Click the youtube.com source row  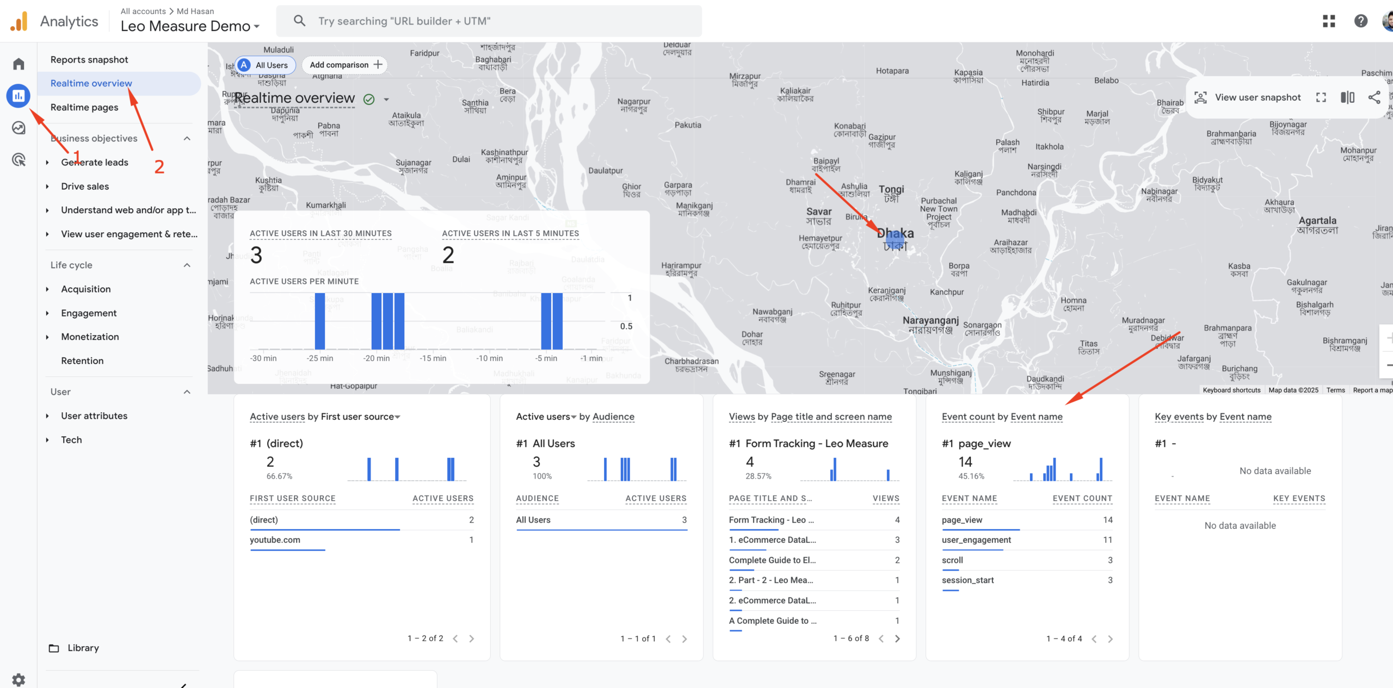(x=361, y=540)
